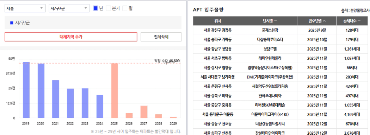
Task: Click the 2027 red bar in chart
Action: 144,112
